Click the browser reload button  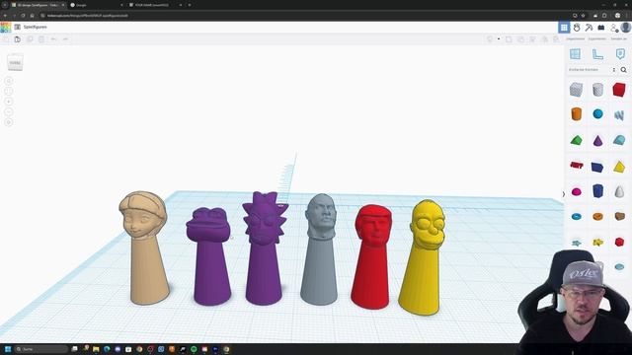click(x=23, y=16)
